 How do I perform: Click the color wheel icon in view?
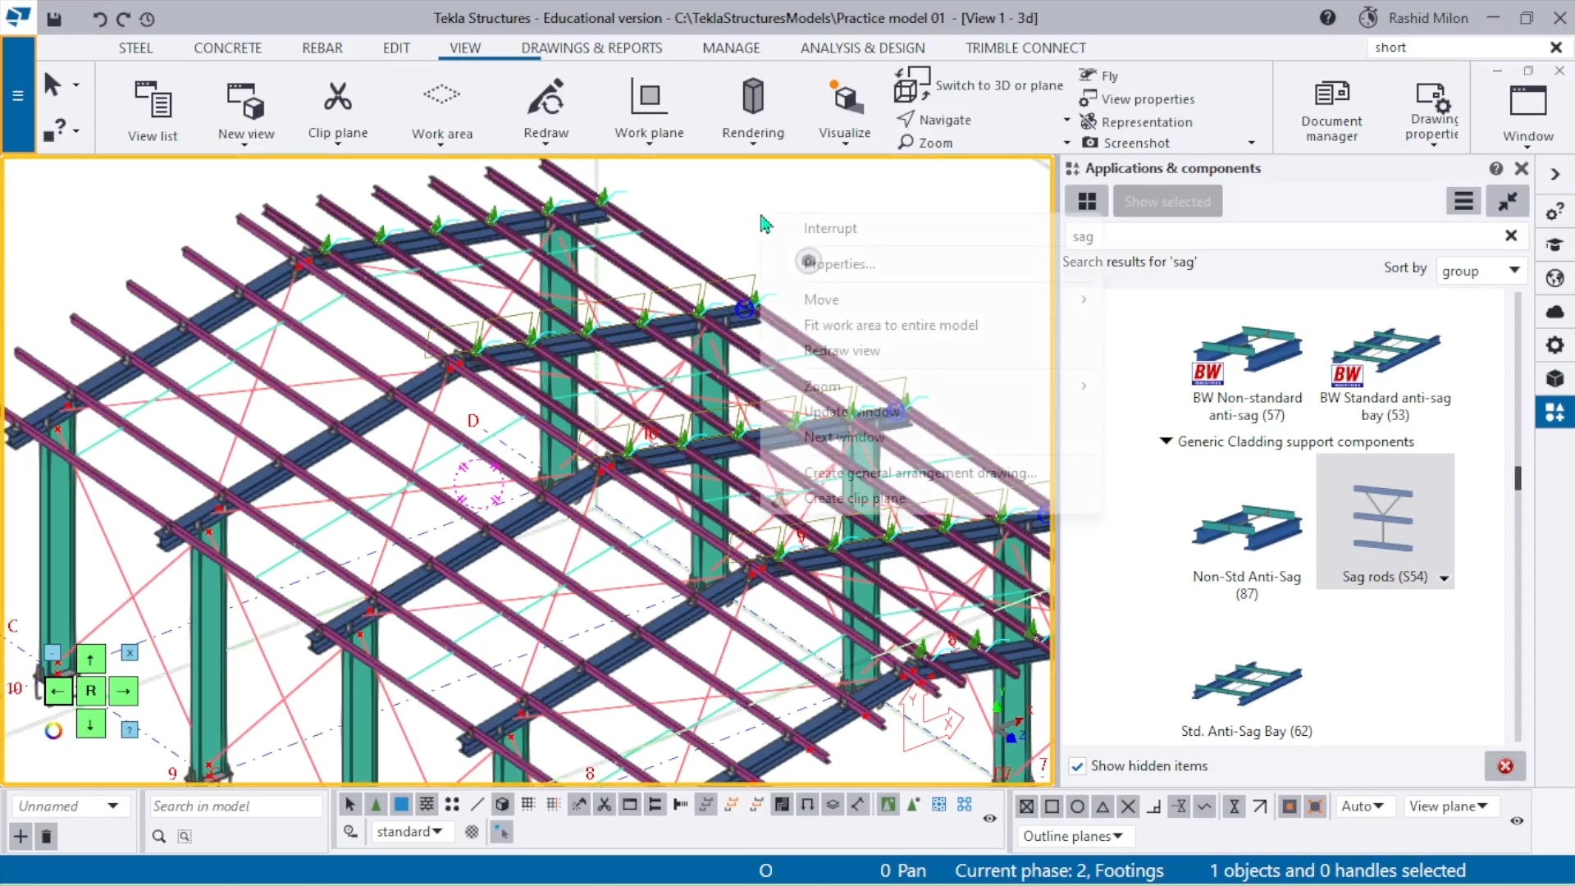53,730
